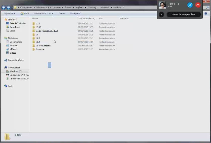The height and width of the screenshot is (143, 211).
Task: Select the 1.8-LiteLoader1.8 folder icon
Action: coord(33,46)
